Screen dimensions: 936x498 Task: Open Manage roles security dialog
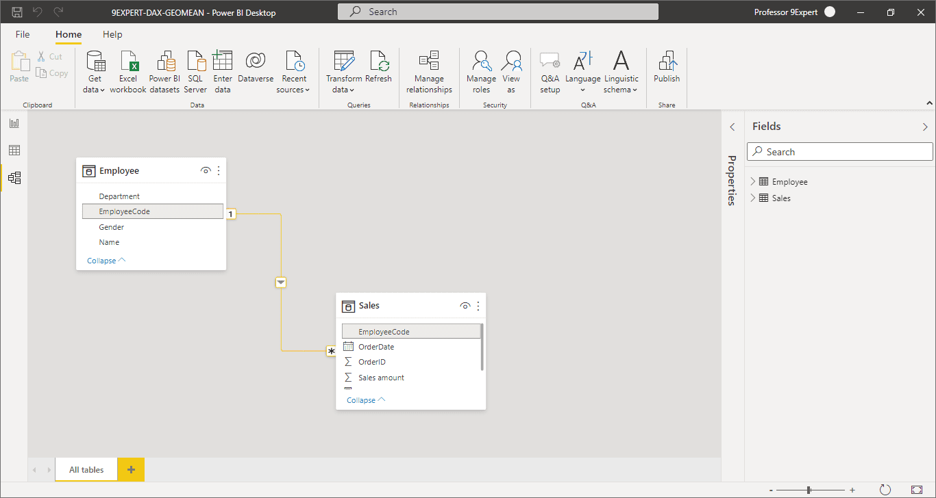pos(481,72)
